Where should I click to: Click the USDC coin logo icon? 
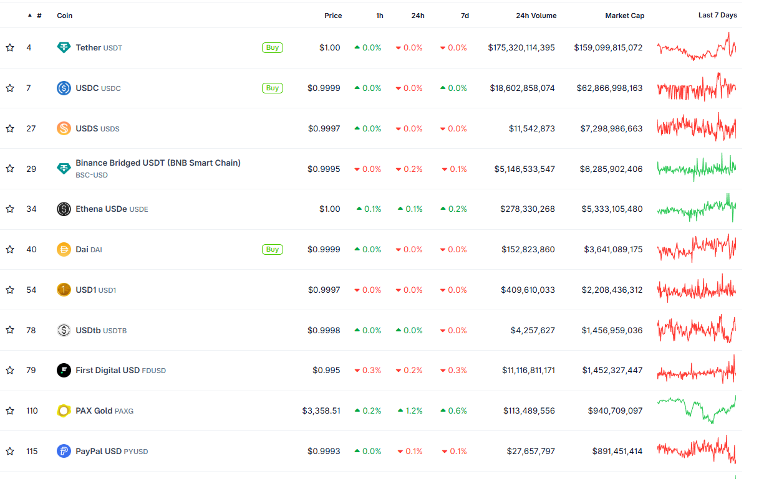[64, 88]
